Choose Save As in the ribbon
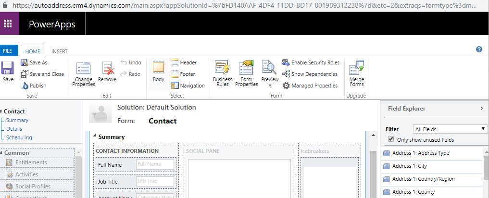The image size is (489, 198). [34, 62]
